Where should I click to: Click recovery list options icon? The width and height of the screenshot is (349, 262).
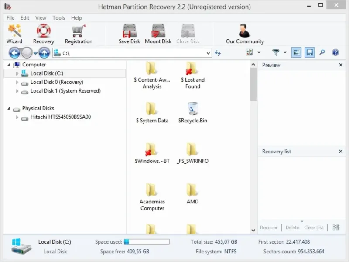[x=336, y=228]
